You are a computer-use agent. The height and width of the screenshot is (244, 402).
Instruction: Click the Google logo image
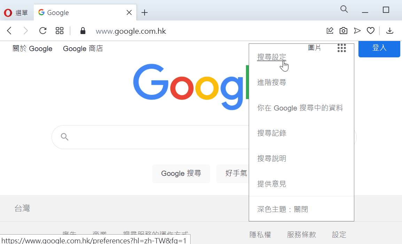click(191, 87)
